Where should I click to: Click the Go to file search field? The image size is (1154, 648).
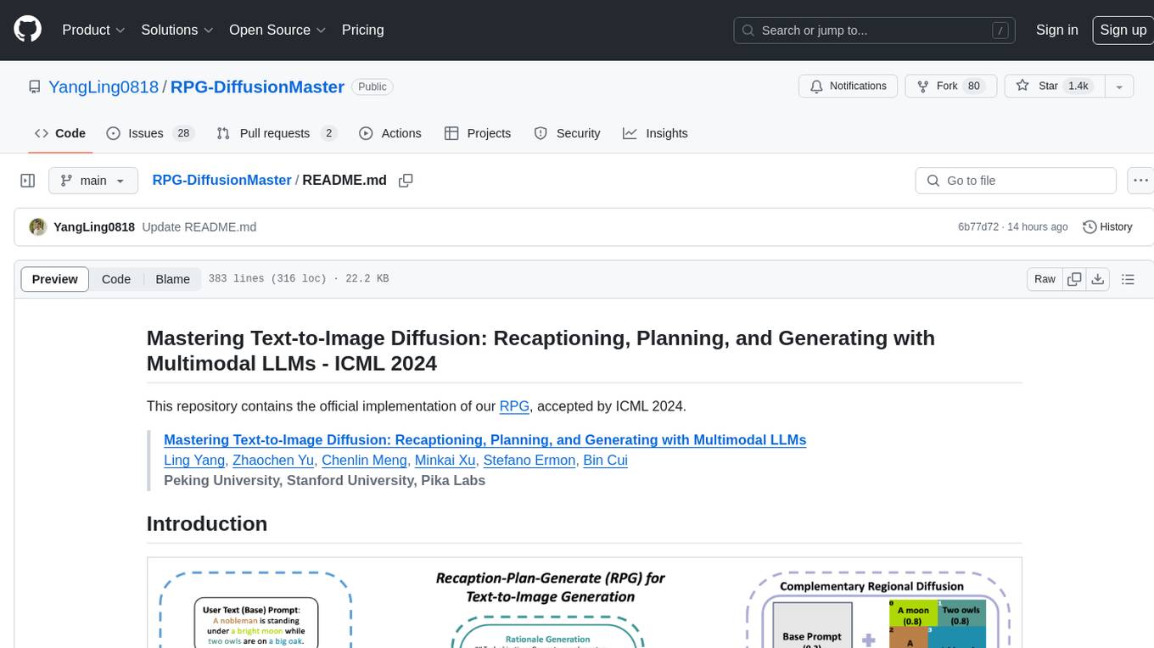coord(1016,181)
